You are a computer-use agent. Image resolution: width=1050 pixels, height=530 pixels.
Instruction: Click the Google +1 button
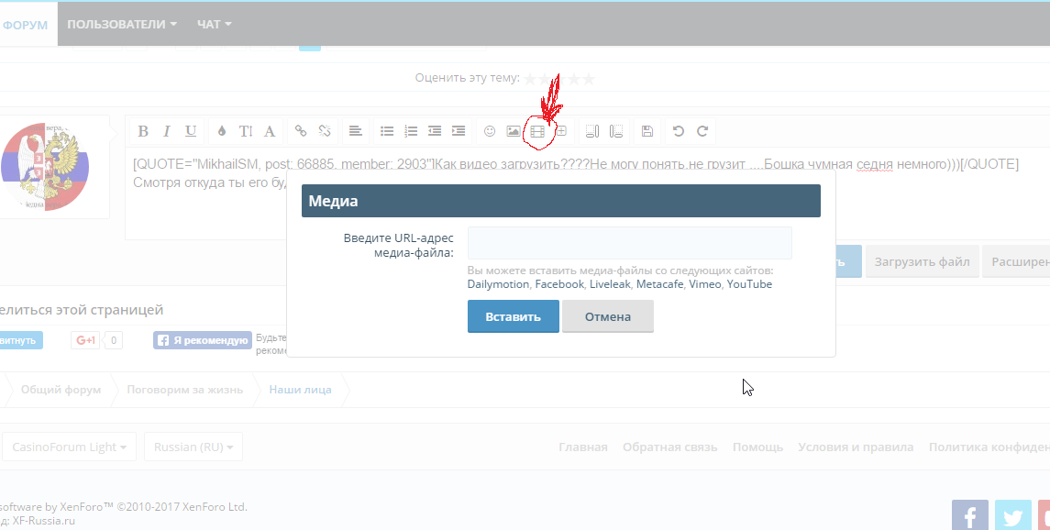(x=86, y=340)
